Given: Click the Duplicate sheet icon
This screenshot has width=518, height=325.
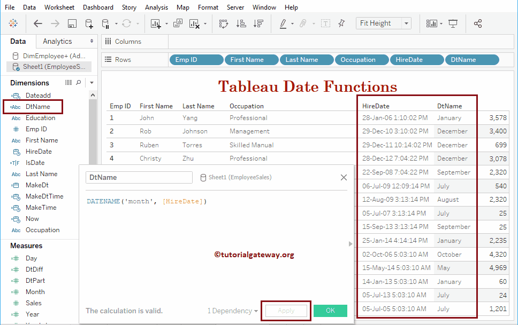Looking at the screenshot, I should [x=178, y=23].
